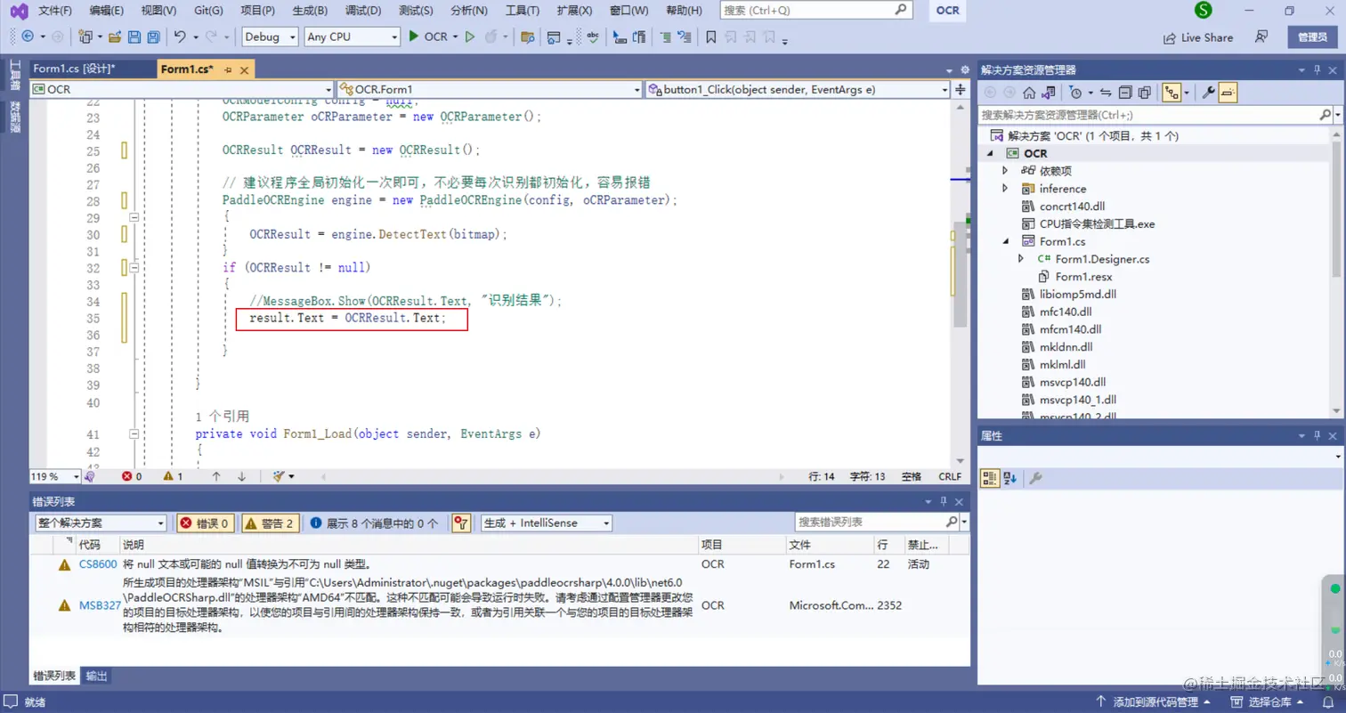
Task: Collapse the Form1.cs tree node
Action: [1005, 241]
